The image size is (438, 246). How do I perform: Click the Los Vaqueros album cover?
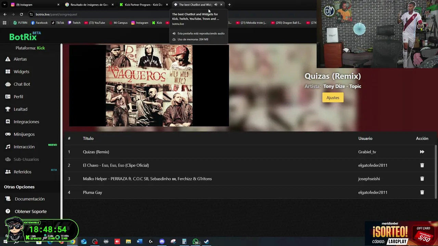(149, 85)
